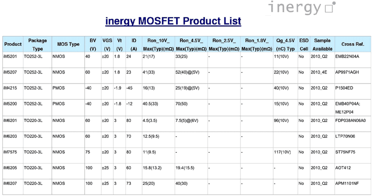Click cross reference P1504ED
The height and width of the screenshot is (196, 372).
click(x=344, y=88)
